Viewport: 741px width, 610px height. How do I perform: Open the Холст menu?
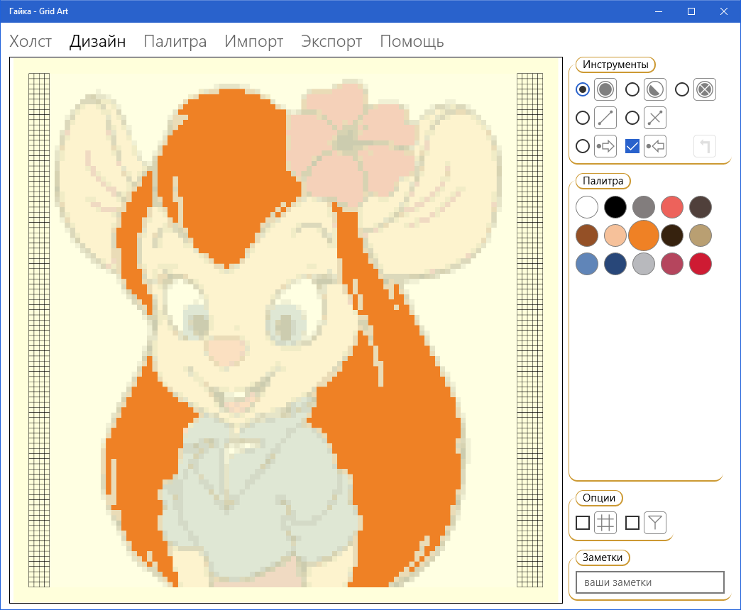[31, 42]
